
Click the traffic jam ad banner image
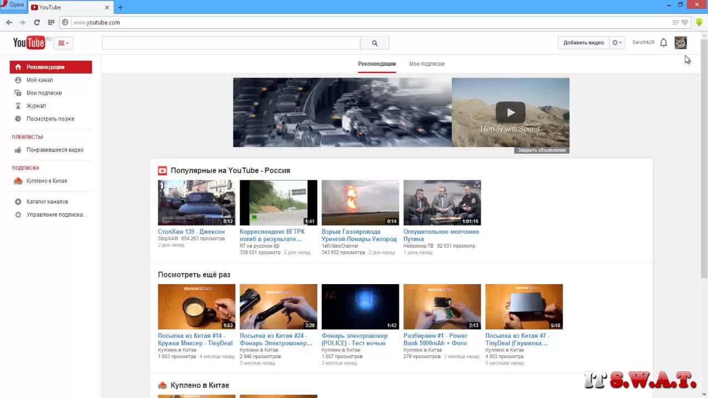[342, 112]
